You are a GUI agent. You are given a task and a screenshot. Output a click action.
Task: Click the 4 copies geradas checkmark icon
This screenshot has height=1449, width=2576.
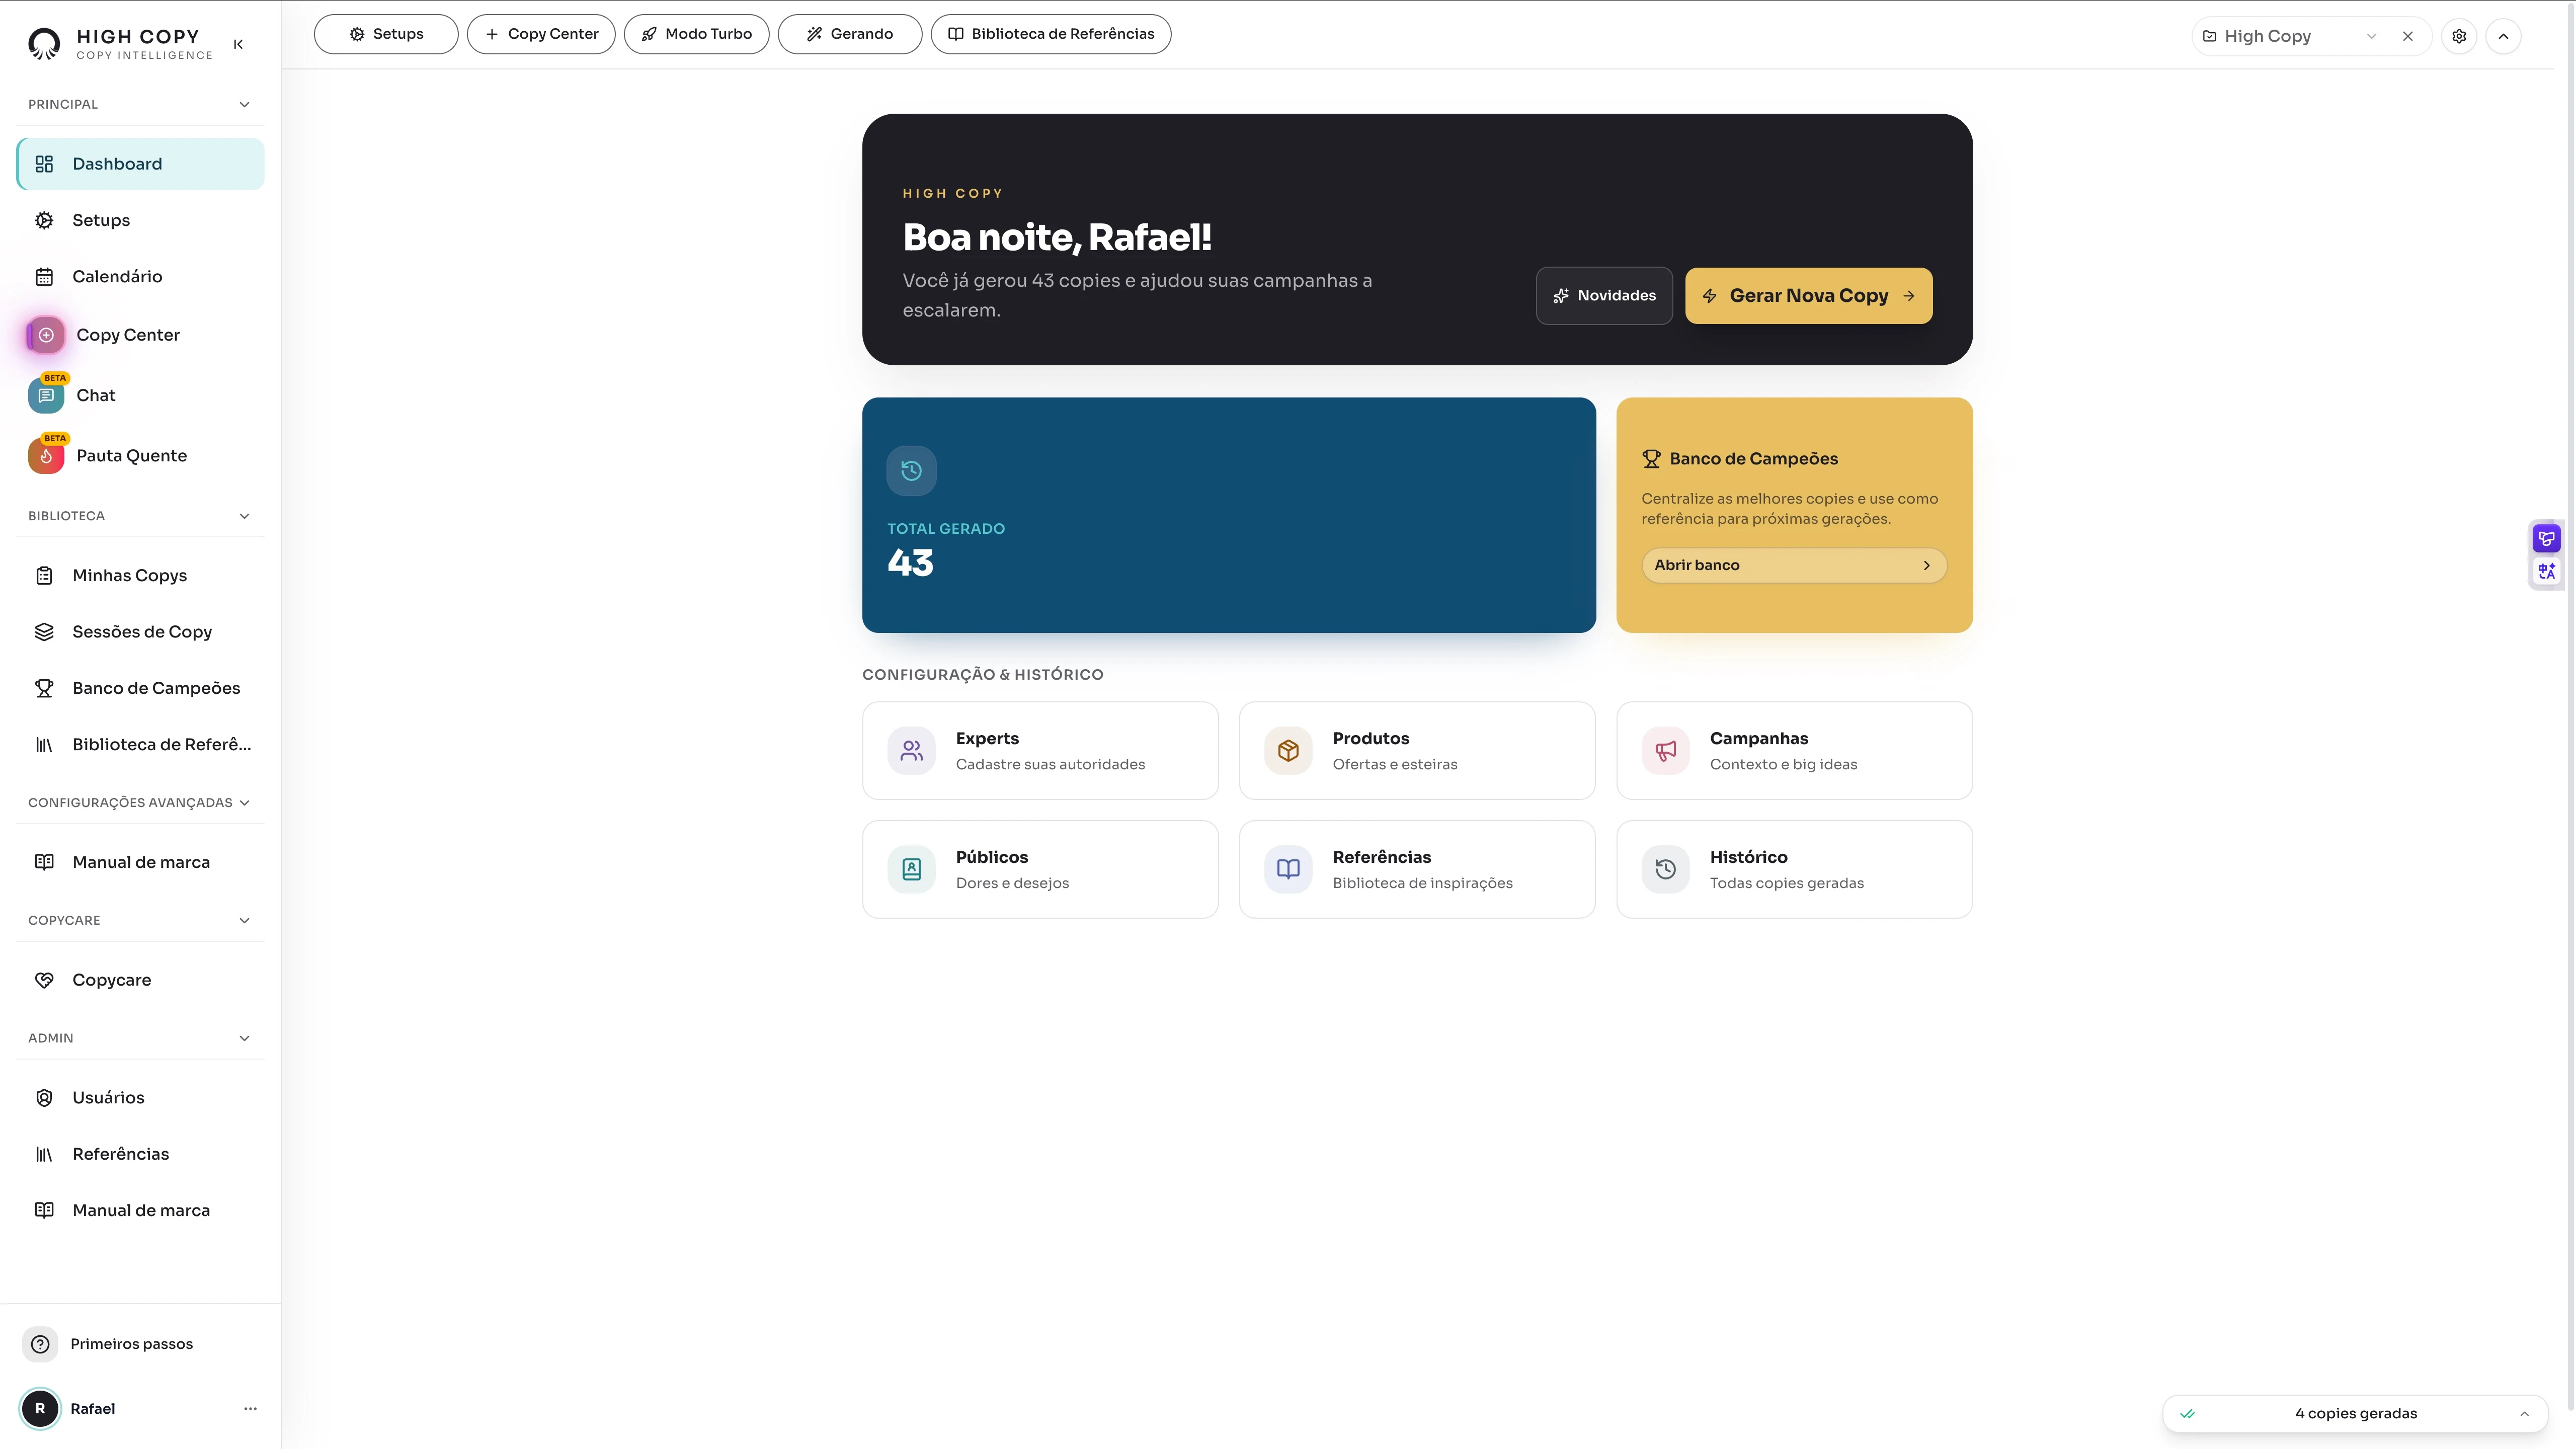(2187, 1414)
